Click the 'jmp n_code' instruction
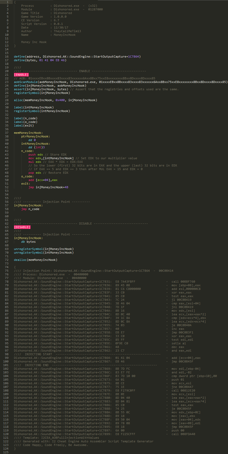Viewport: 228px width, 454px height. [x=30, y=209]
